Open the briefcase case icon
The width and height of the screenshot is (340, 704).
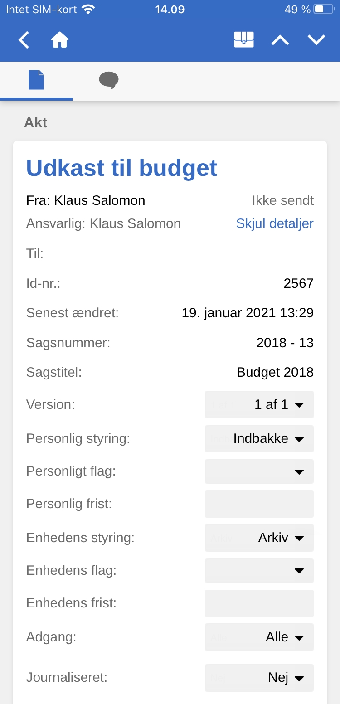tap(243, 40)
